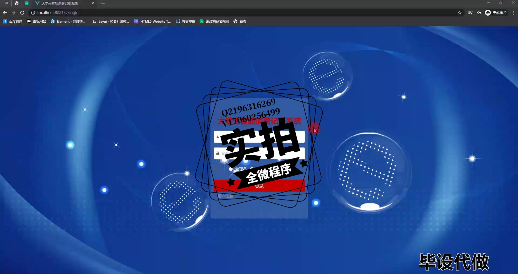View site information icon in address bar
The image size is (518, 274).
(33, 13)
